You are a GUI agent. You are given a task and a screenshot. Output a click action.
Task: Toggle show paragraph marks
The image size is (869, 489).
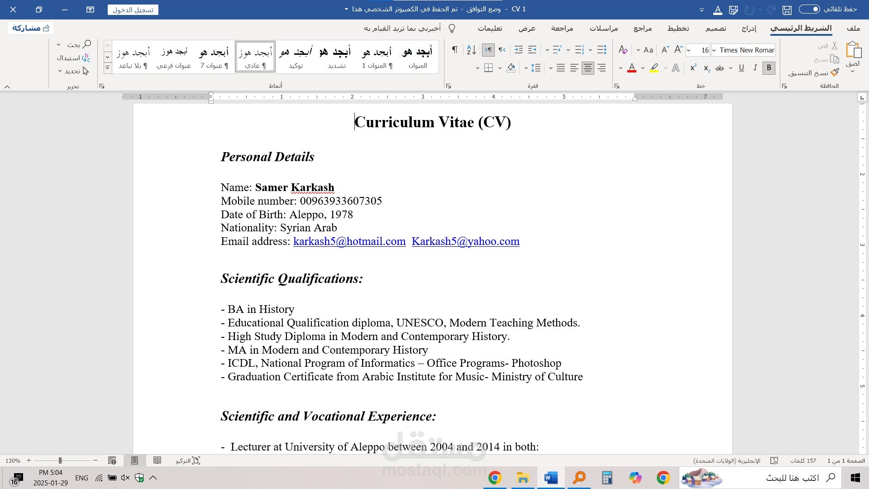pyautogui.click(x=454, y=50)
